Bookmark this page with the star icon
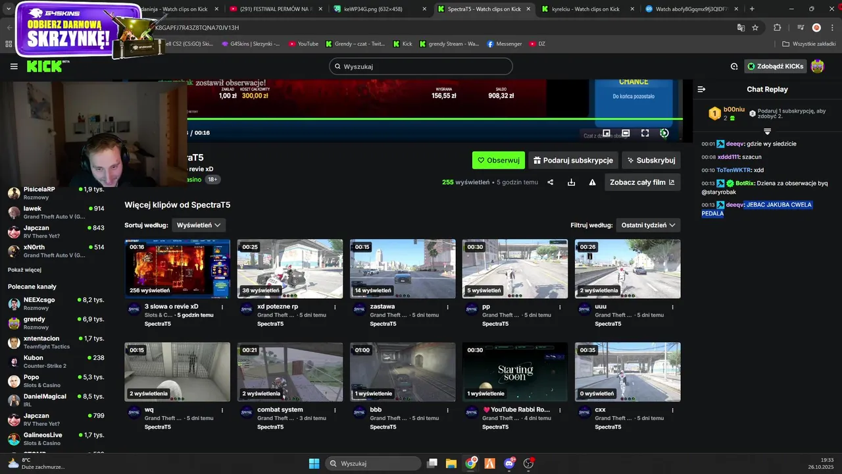The width and height of the screenshot is (842, 474). click(755, 28)
